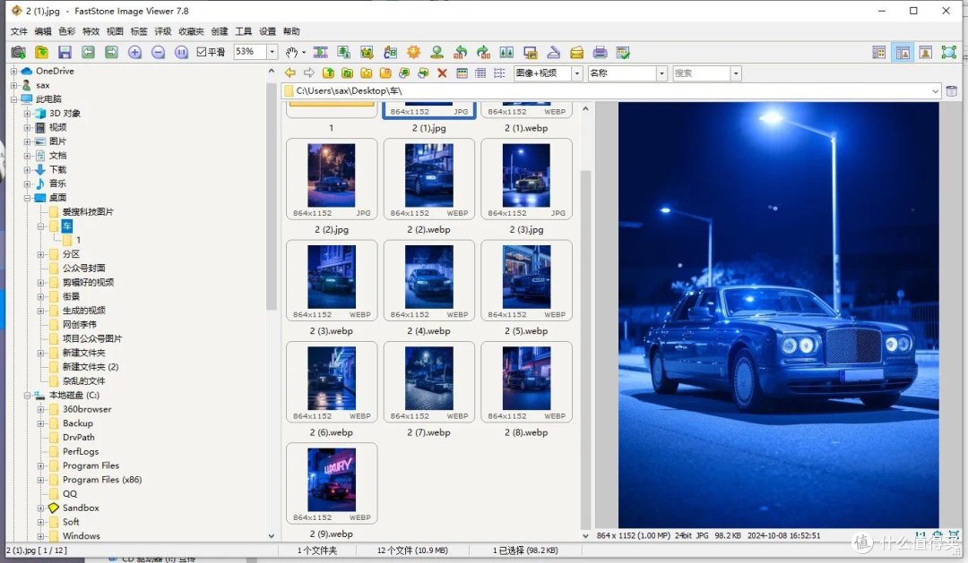Viewport: 968px width, 563px height.
Task: Open the 名称 sort order dropdown
Action: pos(661,73)
